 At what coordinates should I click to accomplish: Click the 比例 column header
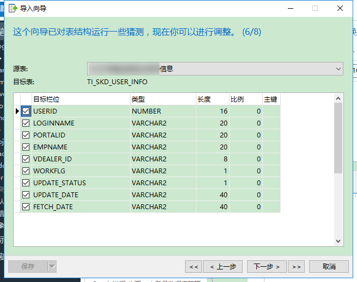coord(246,99)
